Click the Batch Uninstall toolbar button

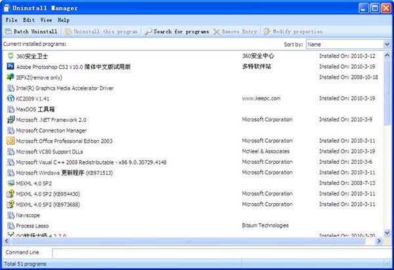[x=32, y=31]
